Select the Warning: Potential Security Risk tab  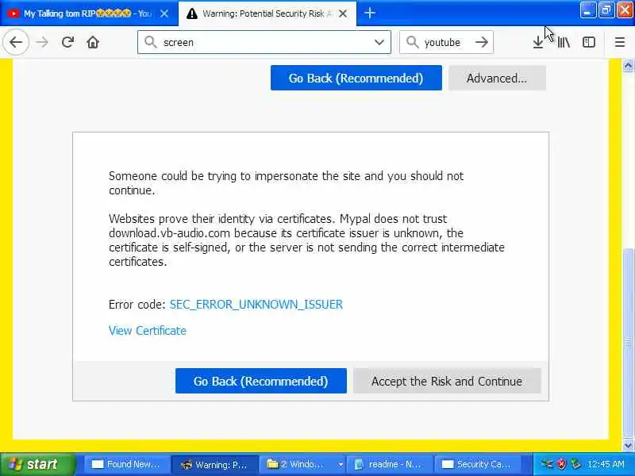(x=267, y=13)
